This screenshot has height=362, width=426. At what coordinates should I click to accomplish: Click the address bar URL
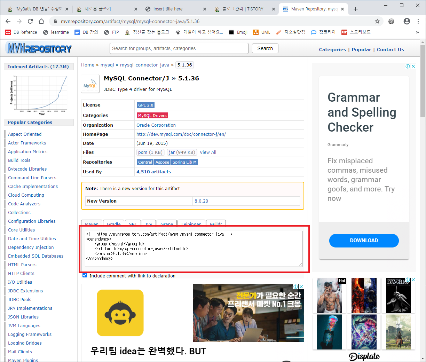click(130, 21)
